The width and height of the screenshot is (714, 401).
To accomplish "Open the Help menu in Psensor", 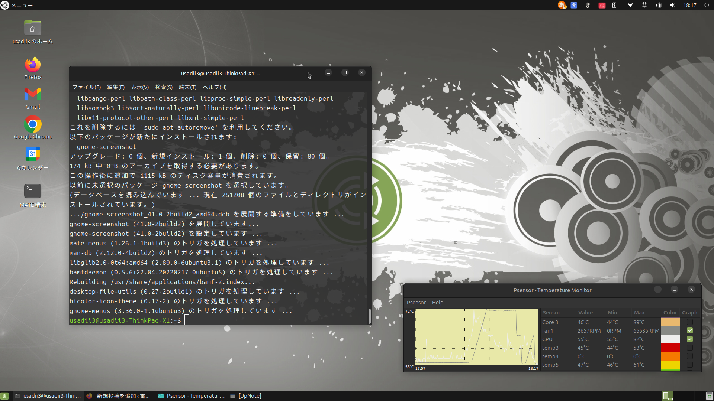I will click(x=437, y=302).
